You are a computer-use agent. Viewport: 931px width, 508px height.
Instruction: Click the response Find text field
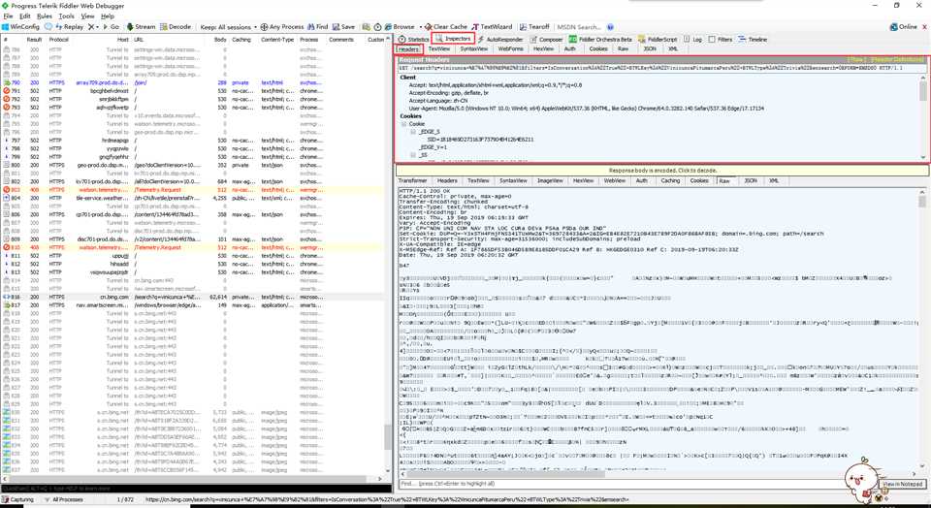point(638,485)
